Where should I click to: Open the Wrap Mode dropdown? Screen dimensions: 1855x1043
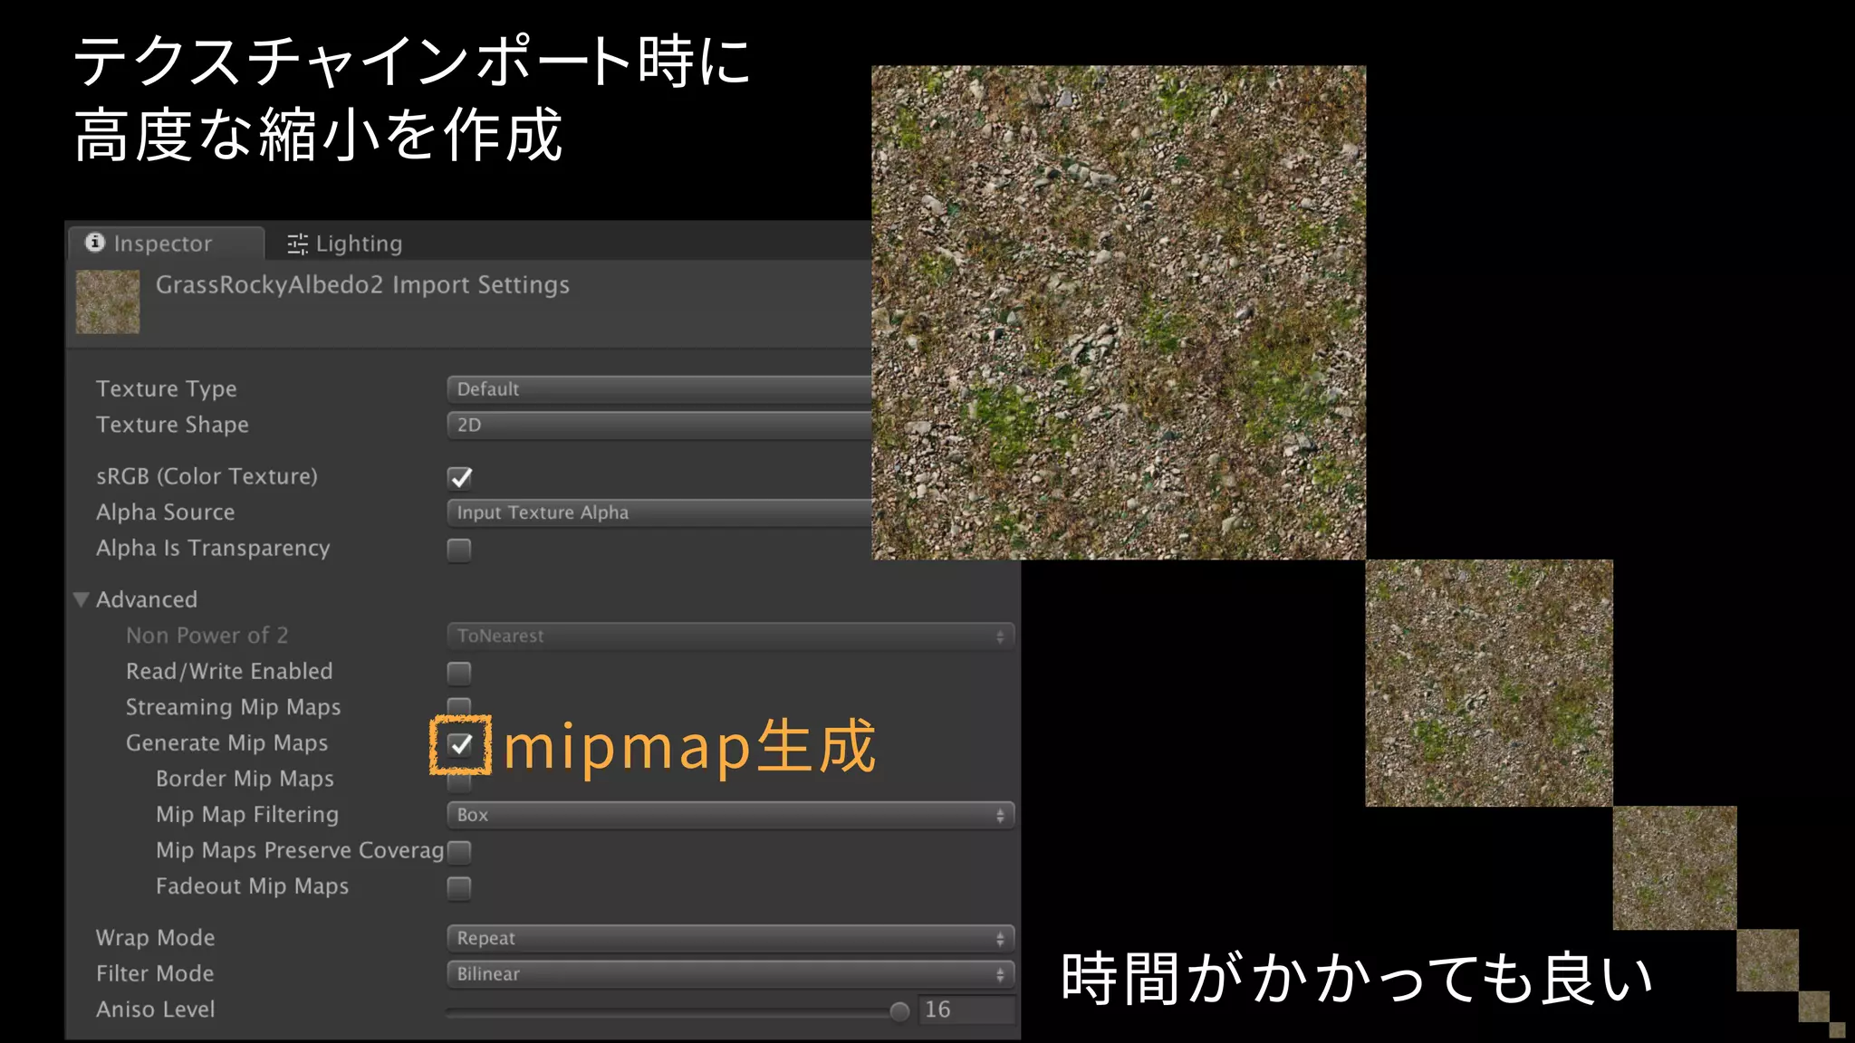(x=730, y=939)
